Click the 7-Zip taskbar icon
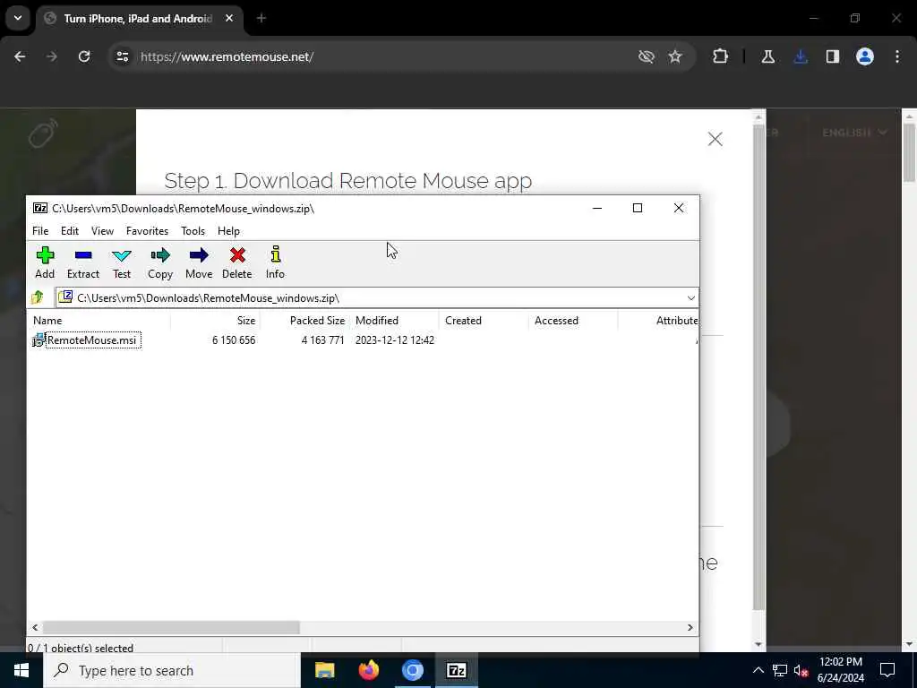Screen dimensions: 917x688 (x=456, y=670)
